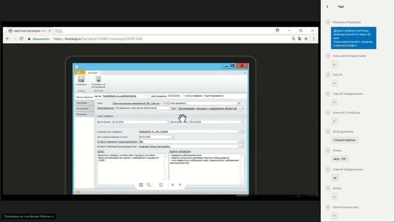The height and width of the screenshot is (222, 395).
Task: Collapse the ribbon with the small corner button
Action: [x=245, y=73]
